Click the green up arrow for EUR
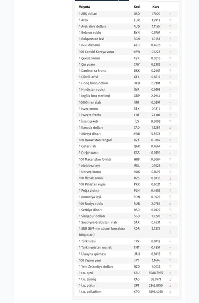Viewport: 199px width, 303px height. [170, 20]
